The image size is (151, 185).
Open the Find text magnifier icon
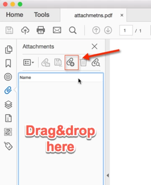[73, 30]
